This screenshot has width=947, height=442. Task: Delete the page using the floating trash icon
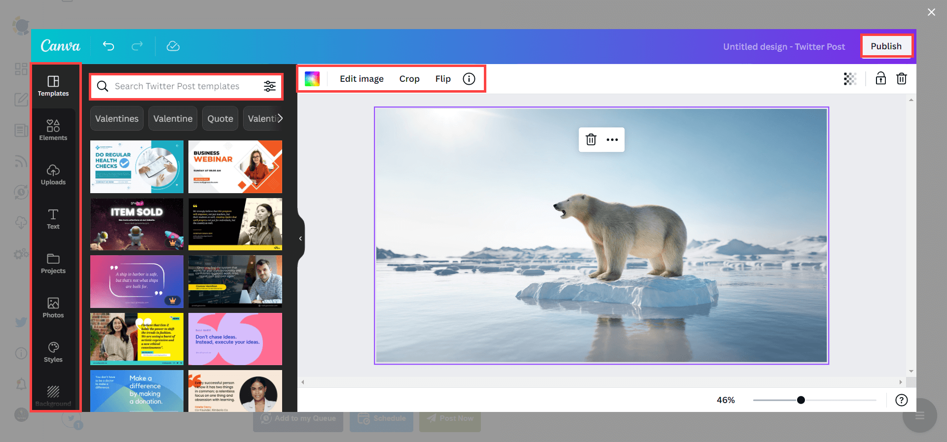coord(591,139)
